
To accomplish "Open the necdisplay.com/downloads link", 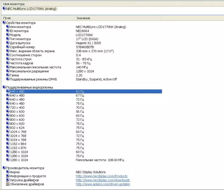I will (x=103, y=180).
